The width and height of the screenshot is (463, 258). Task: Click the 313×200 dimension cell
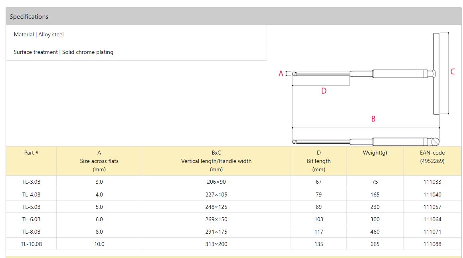(216, 244)
